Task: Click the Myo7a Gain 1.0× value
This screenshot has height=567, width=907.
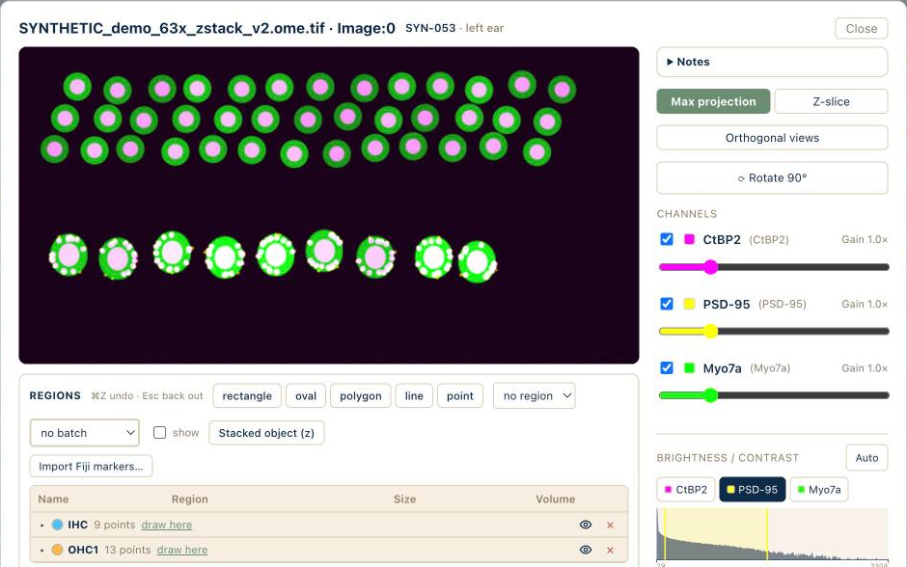Action: point(865,368)
